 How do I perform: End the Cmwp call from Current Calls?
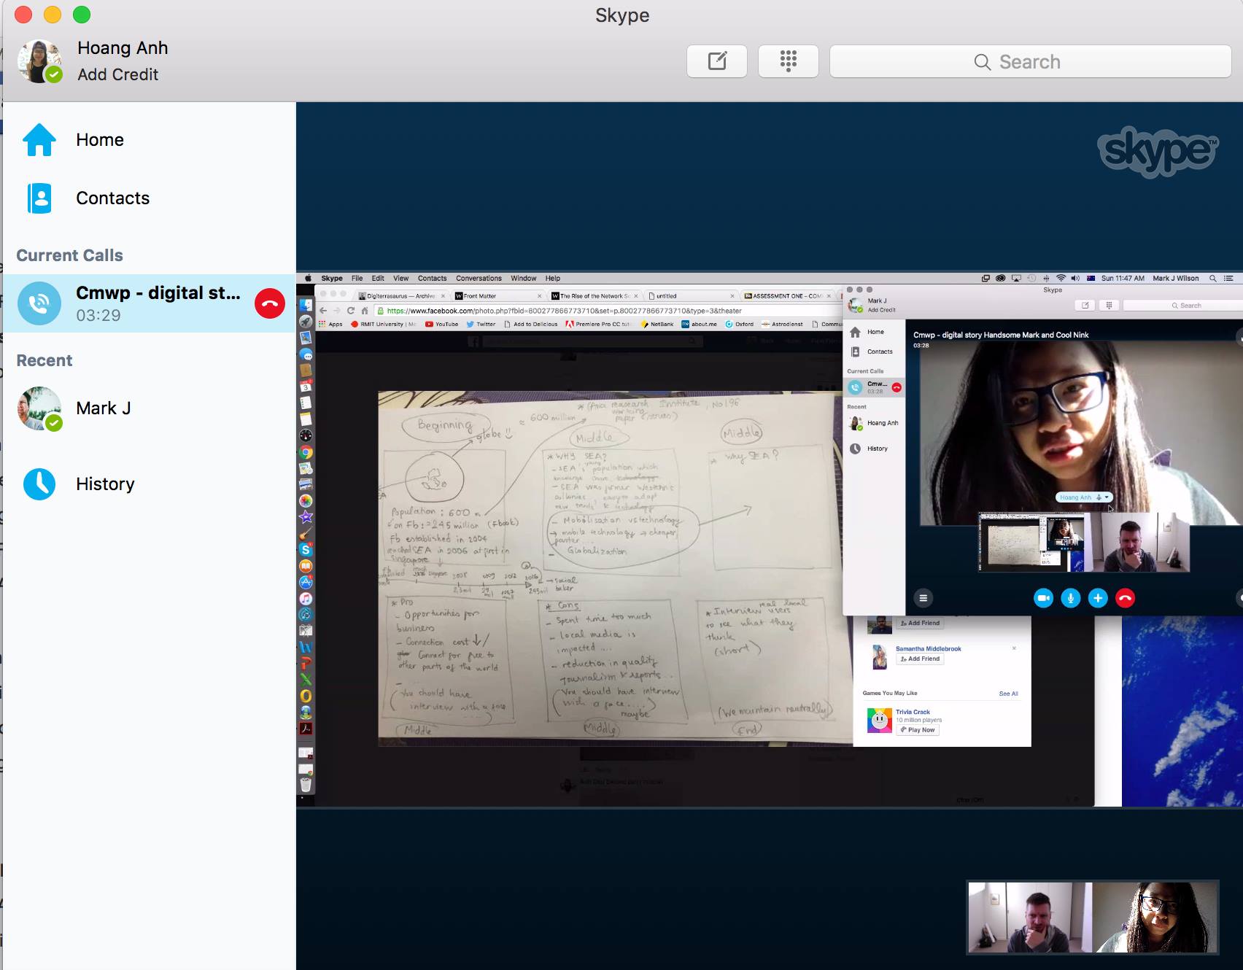tap(269, 303)
